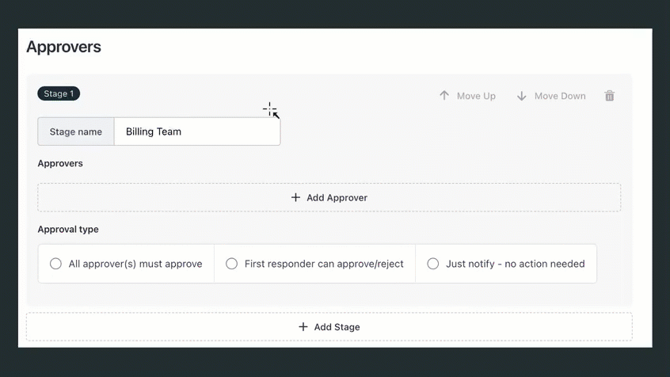Click the 'Stage name' field label
Image resolution: width=670 pixels, height=377 pixels.
[76, 131]
